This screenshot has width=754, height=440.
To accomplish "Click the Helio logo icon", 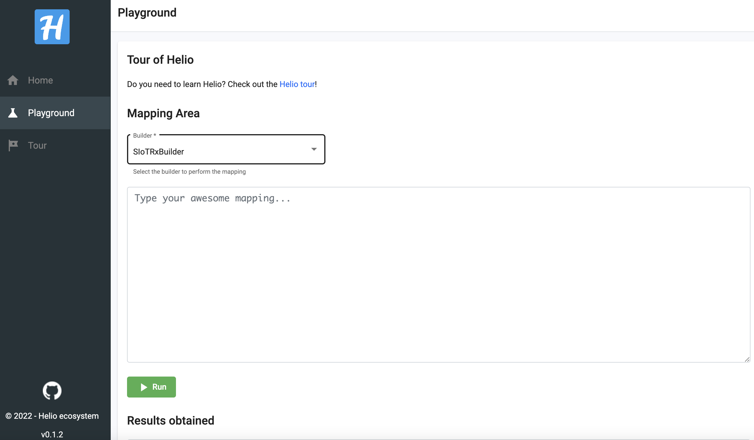I will point(52,27).
